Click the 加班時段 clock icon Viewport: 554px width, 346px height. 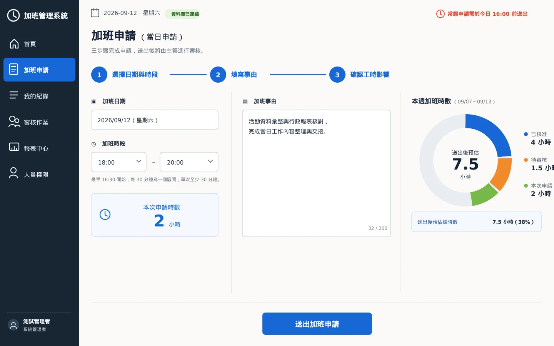[94, 144]
